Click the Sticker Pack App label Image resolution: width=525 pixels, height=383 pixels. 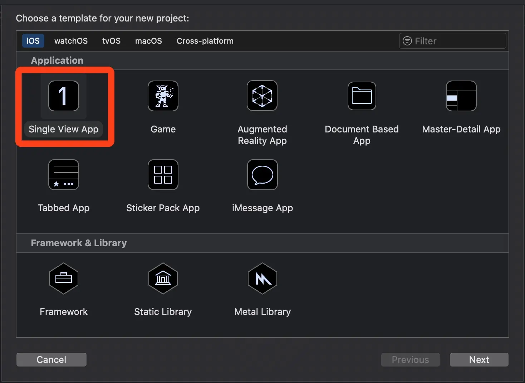163,208
